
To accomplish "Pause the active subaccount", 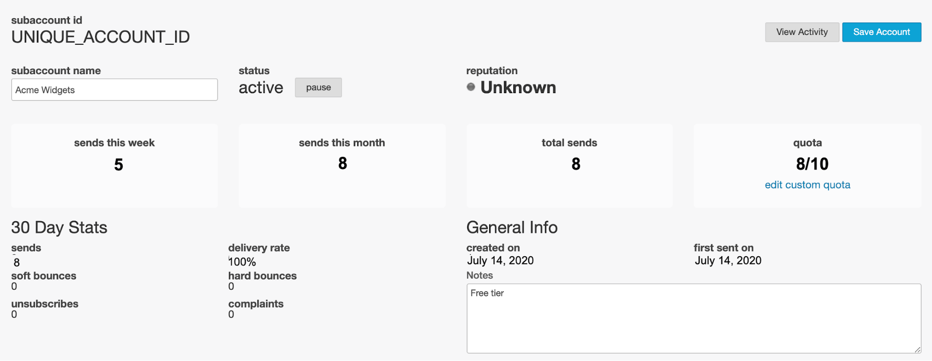I will click(318, 88).
